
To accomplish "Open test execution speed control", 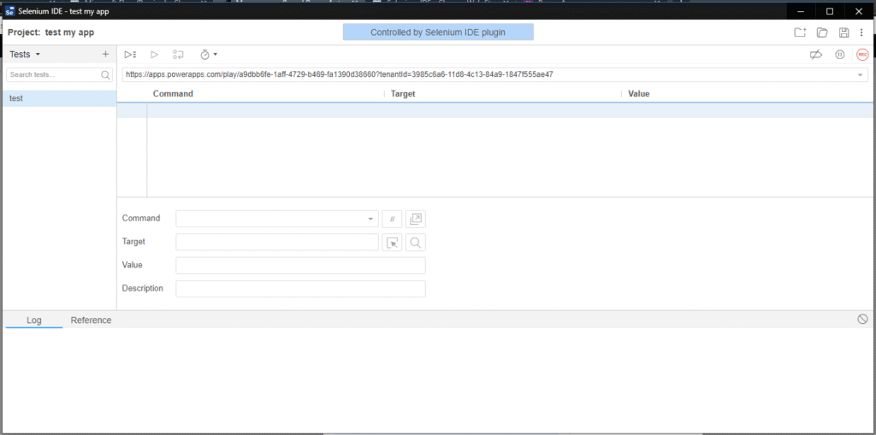I will tap(209, 55).
